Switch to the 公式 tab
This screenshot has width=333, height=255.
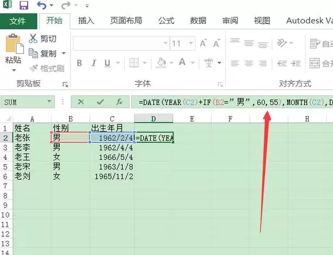tap(166, 21)
